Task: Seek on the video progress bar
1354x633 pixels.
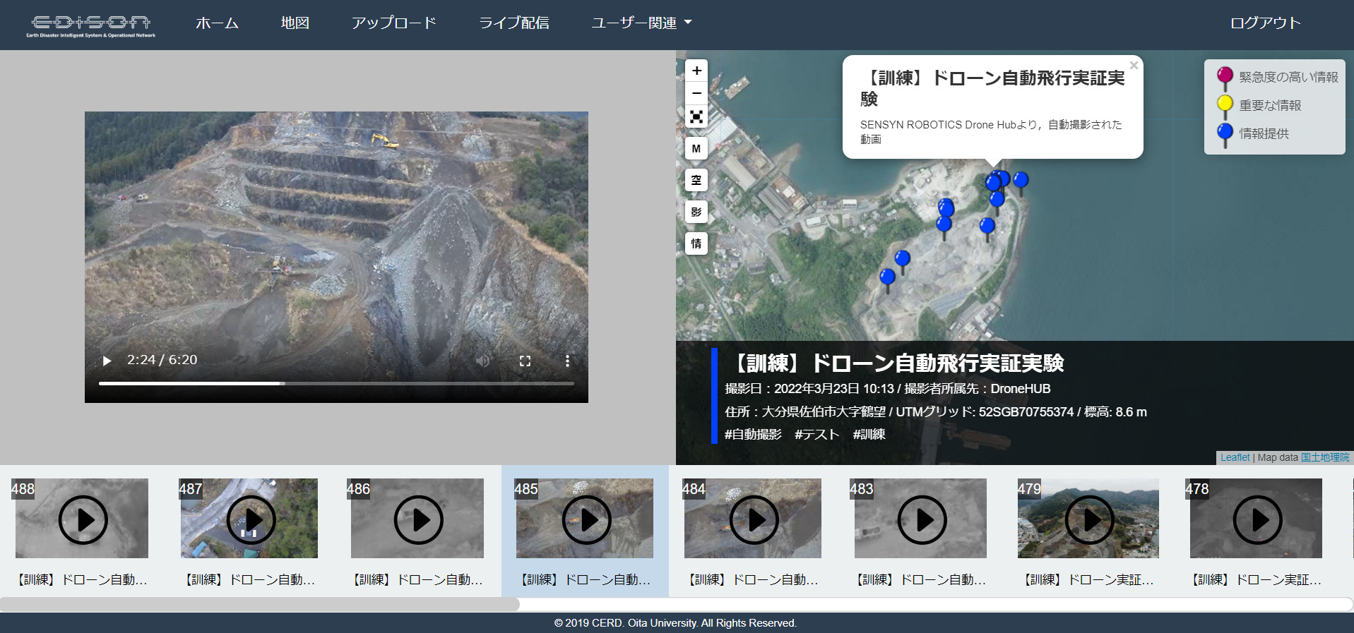Action: [336, 383]
